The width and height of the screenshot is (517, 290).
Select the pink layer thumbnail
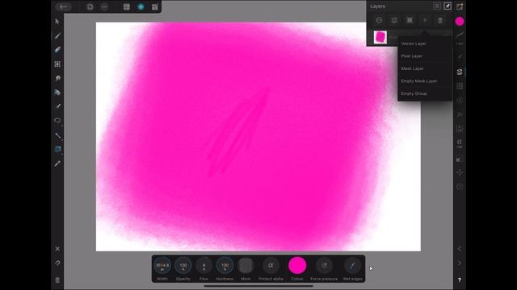click(380, 37)
